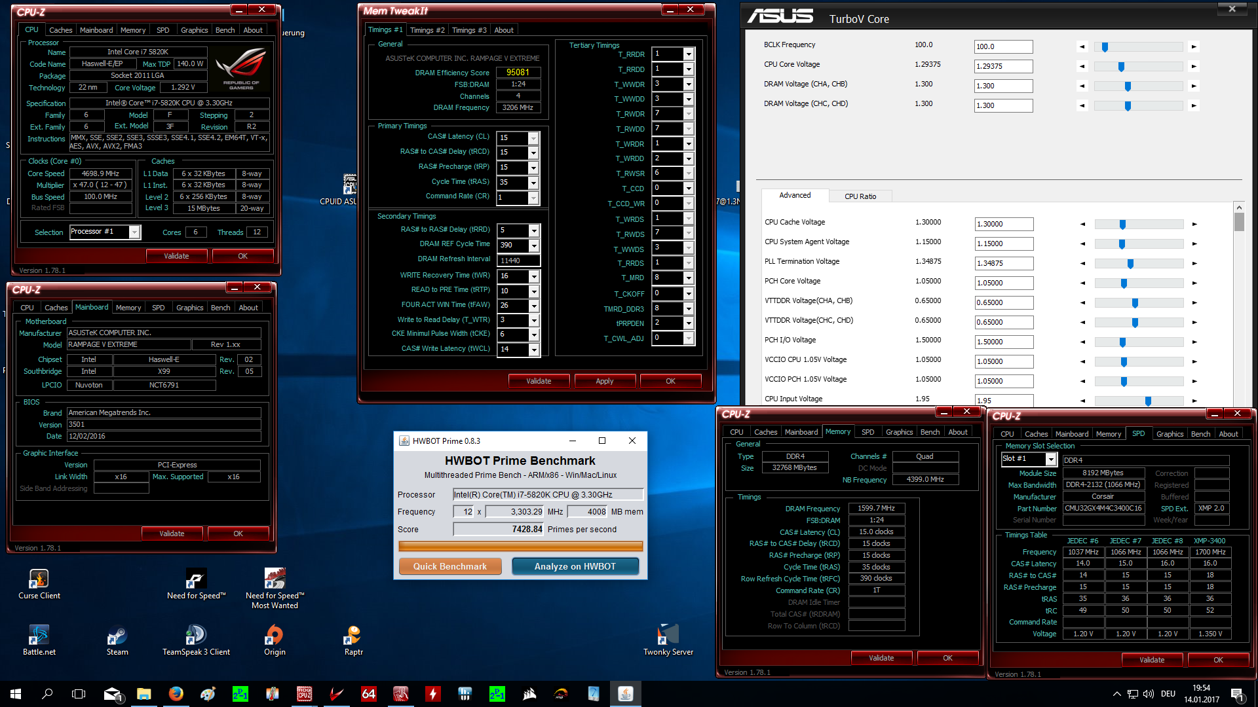
Task: Click the DRAM Voltage (CHA, CHB) input field
Action: [x=1003, y=86]
